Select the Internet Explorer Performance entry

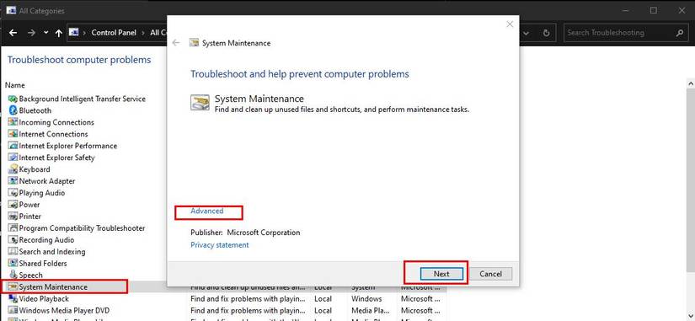(68, 146)
